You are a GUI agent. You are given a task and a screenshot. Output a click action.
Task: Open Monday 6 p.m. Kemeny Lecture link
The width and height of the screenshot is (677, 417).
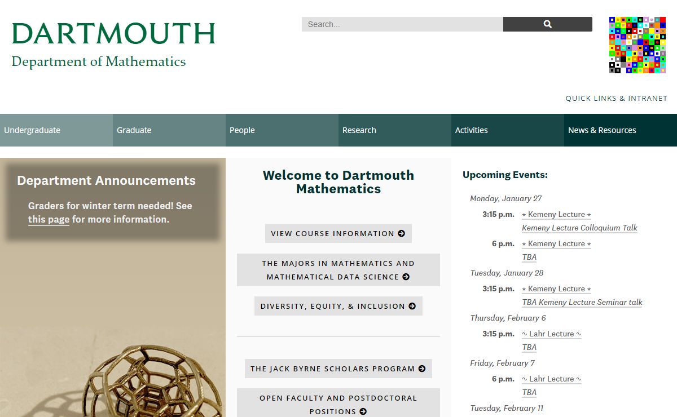click(556, 243)
